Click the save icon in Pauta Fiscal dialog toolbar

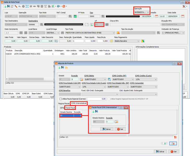(97, 112)
